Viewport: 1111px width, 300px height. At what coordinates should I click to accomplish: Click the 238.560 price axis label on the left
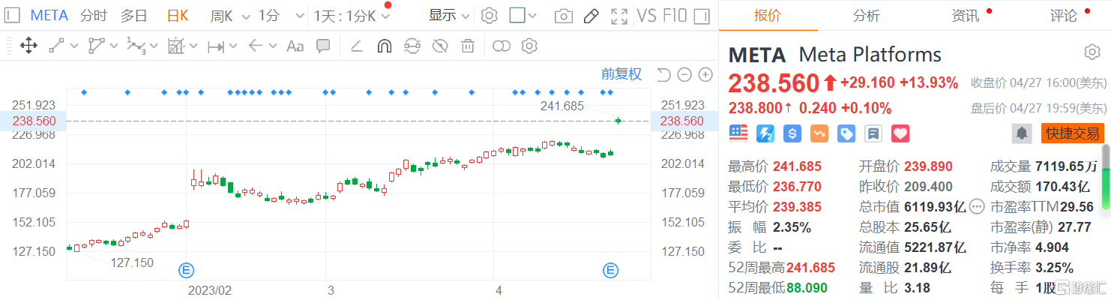(x=33, y=121)
